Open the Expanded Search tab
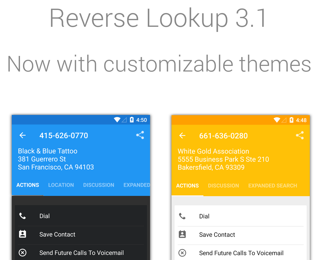320x260 pixels. coord(273,186)
